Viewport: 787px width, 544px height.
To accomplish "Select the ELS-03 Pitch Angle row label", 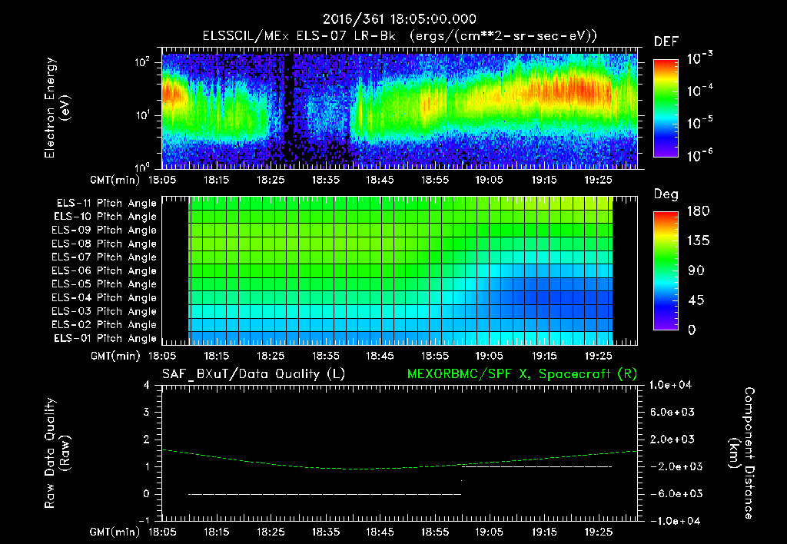I will click(x=104, y=311).
